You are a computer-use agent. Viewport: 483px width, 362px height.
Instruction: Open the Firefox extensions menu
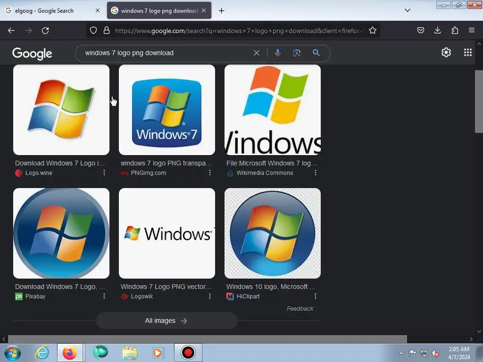coord(455,30)
